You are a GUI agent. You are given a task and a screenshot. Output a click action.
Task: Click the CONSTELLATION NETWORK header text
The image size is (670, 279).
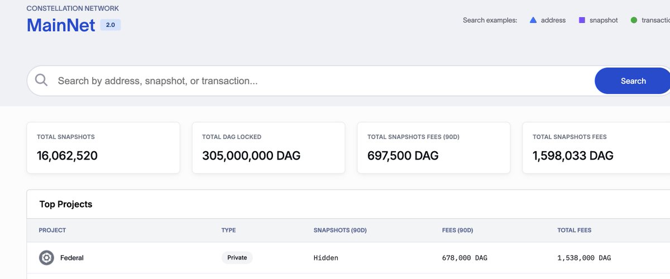(x=73, y=8)
